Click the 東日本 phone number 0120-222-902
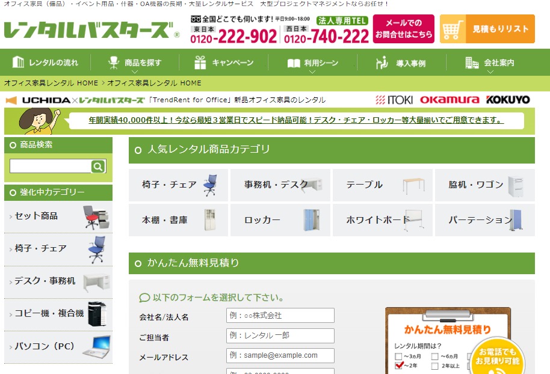Screen dimensions: 550x374 tap(233, 36)
